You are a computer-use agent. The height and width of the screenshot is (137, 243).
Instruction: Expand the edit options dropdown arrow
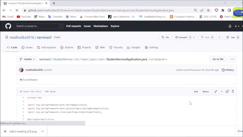[x=222, y=91]
